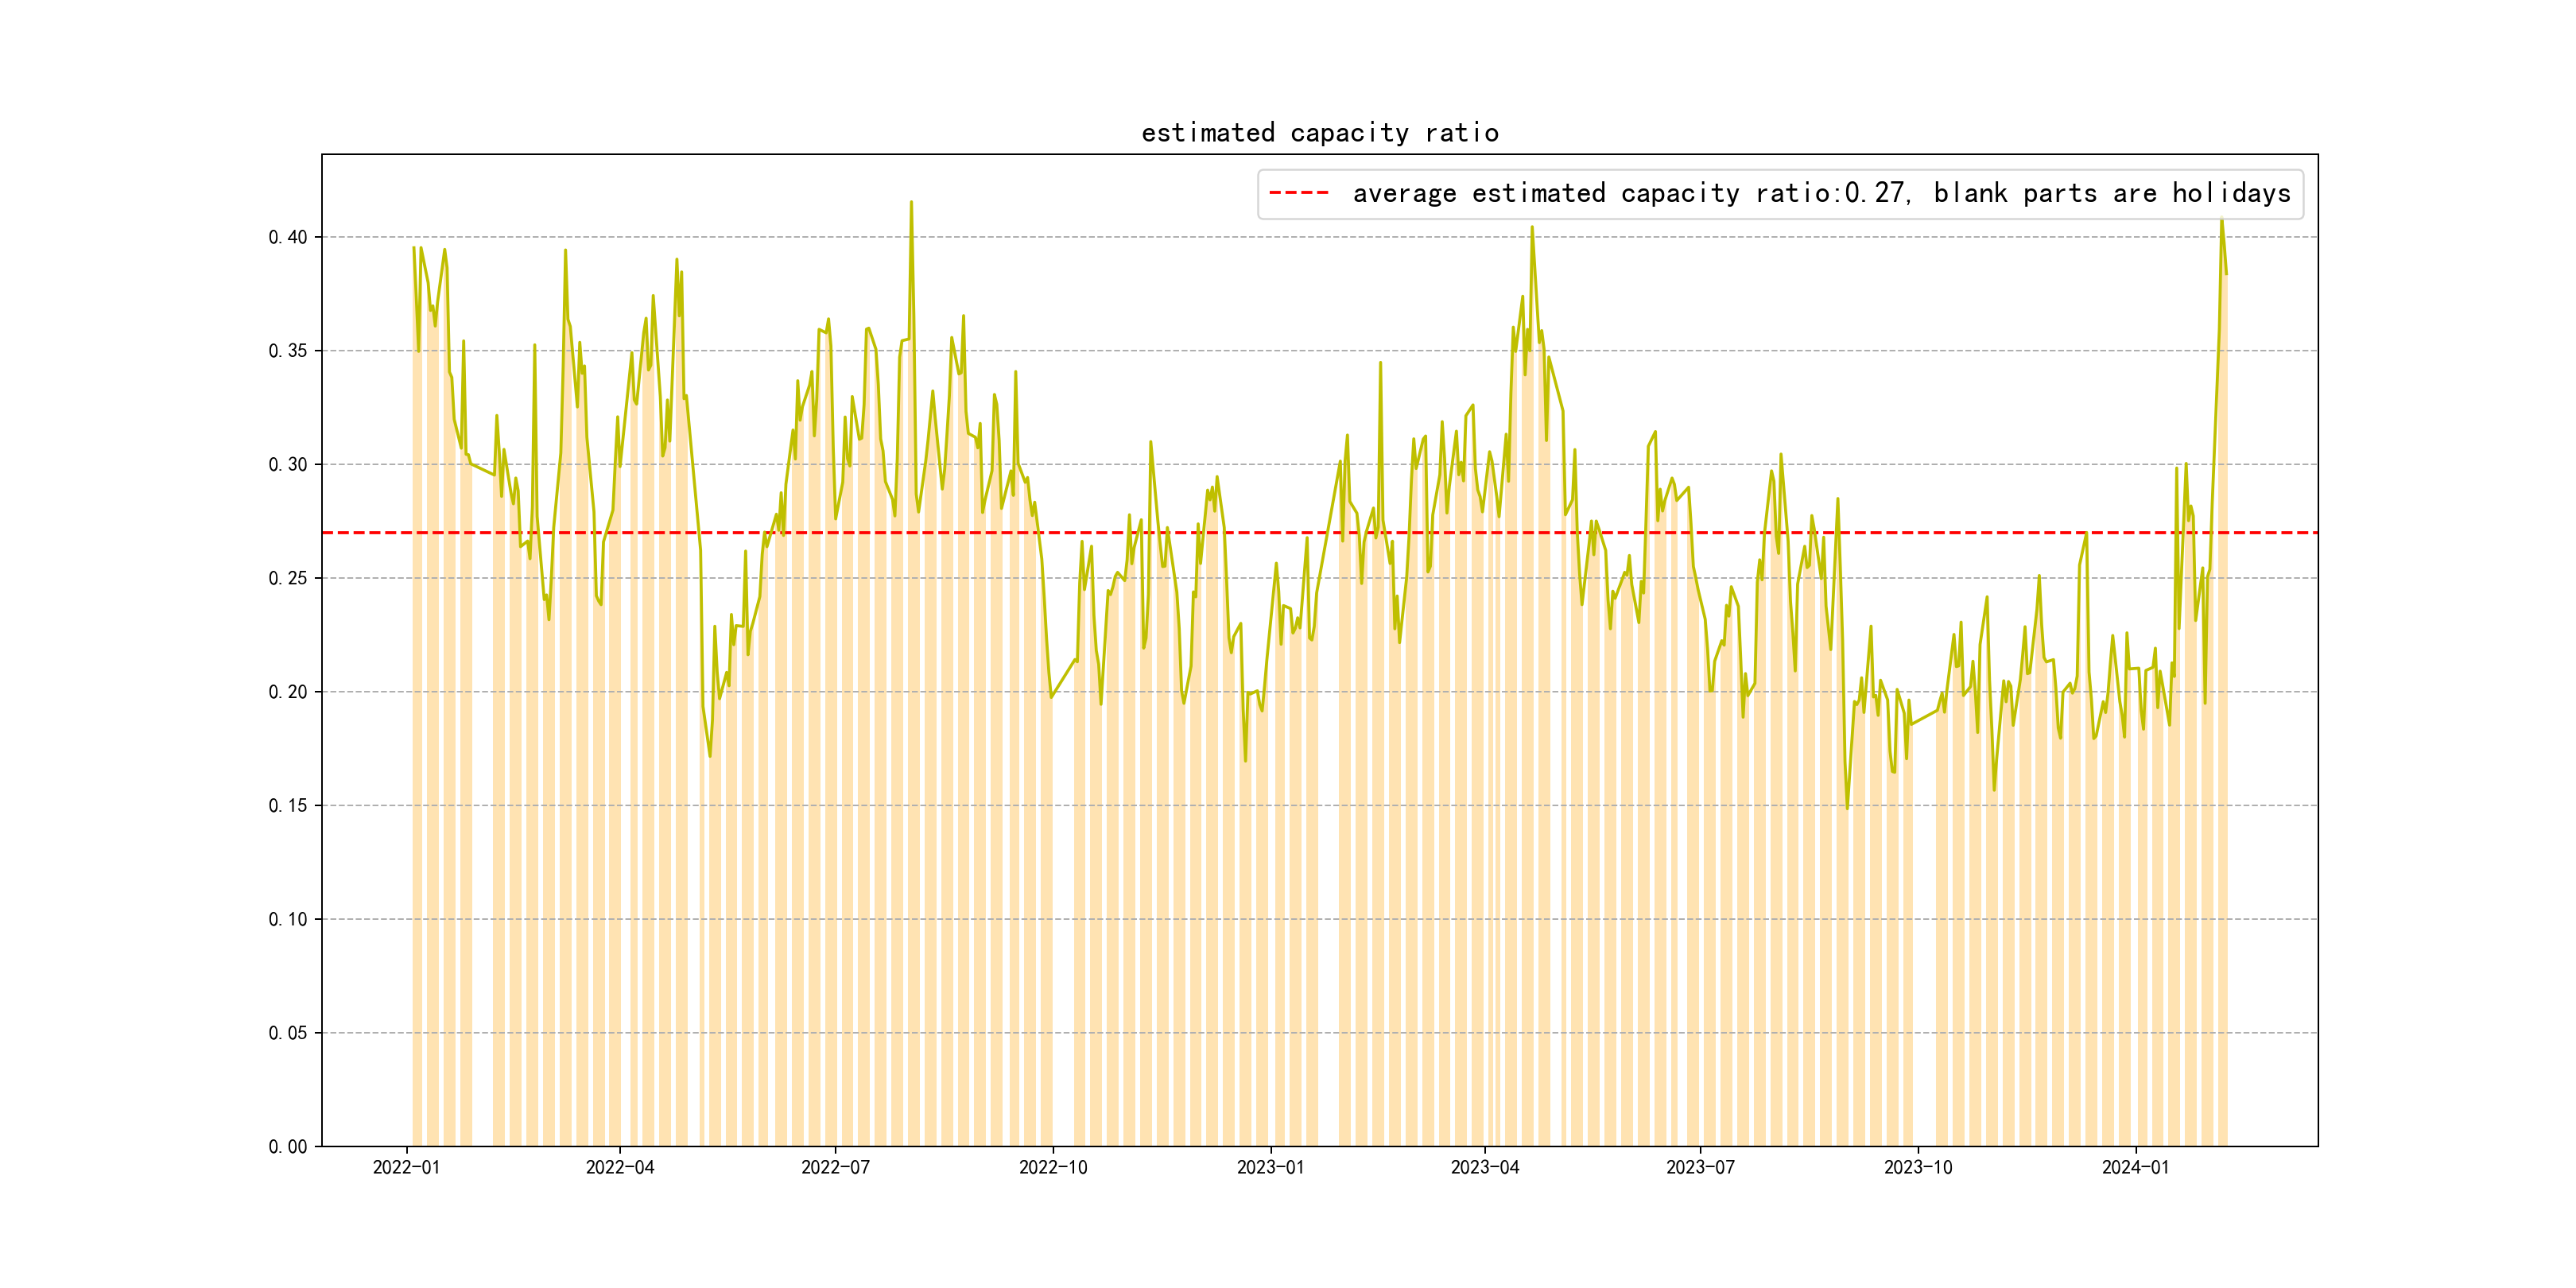Click the 2024-01 x-axis date label
This screenshot has width=2576, height=1288.
(x=2135, y=1167)
